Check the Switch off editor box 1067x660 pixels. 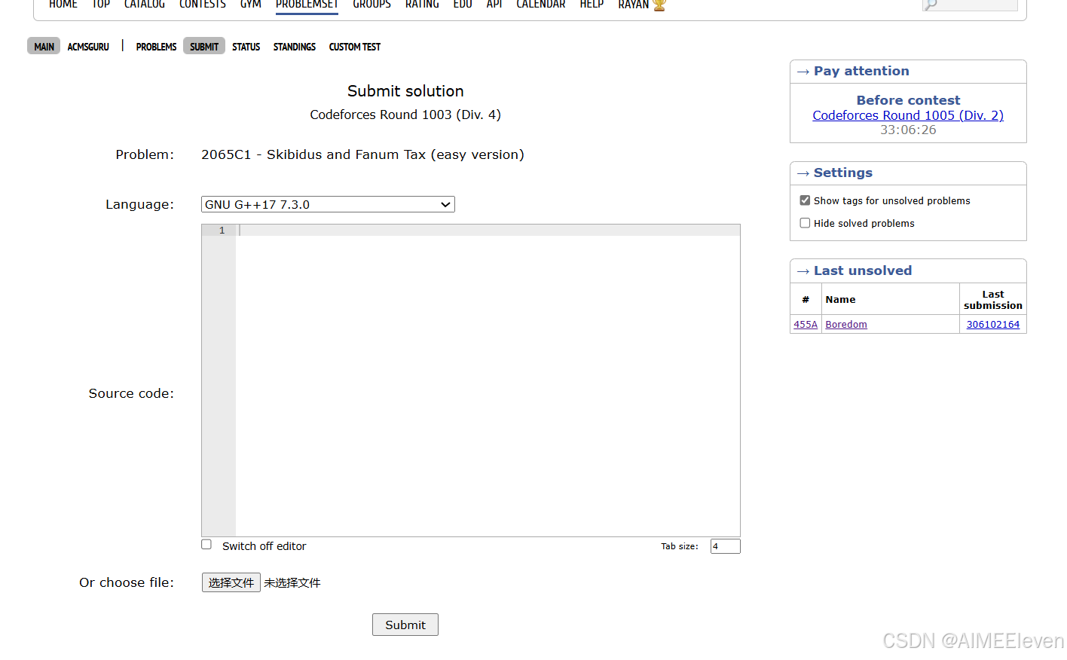pos(206,545)
